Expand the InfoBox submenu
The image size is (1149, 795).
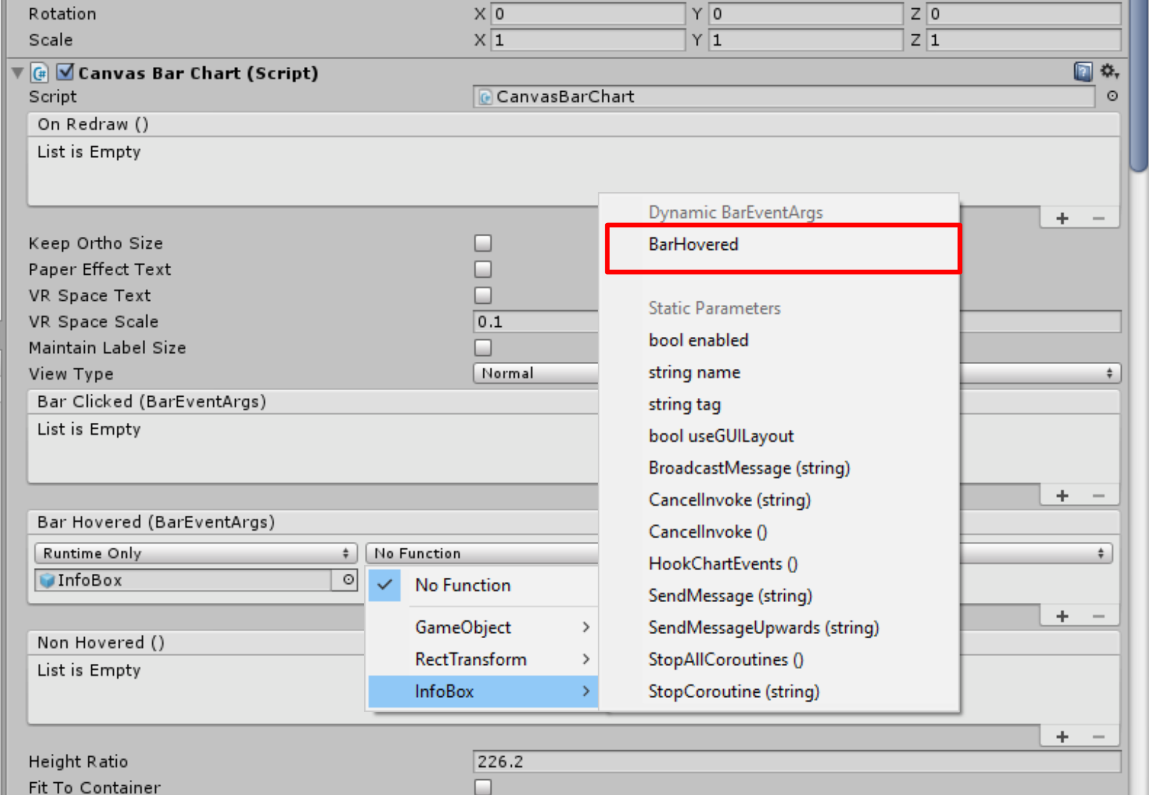pyautogui.click(x=483, y=691)
